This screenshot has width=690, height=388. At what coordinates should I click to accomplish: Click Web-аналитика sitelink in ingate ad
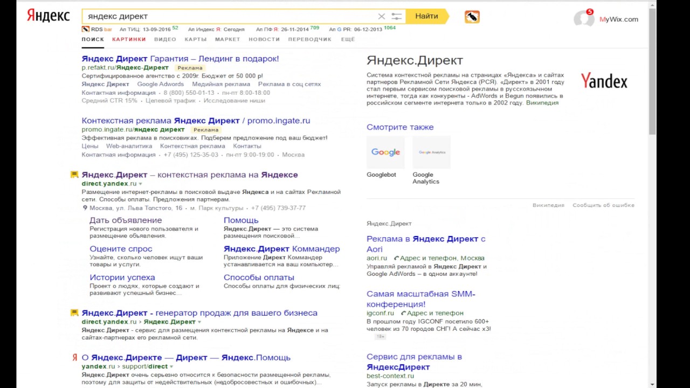click(129, 146)
